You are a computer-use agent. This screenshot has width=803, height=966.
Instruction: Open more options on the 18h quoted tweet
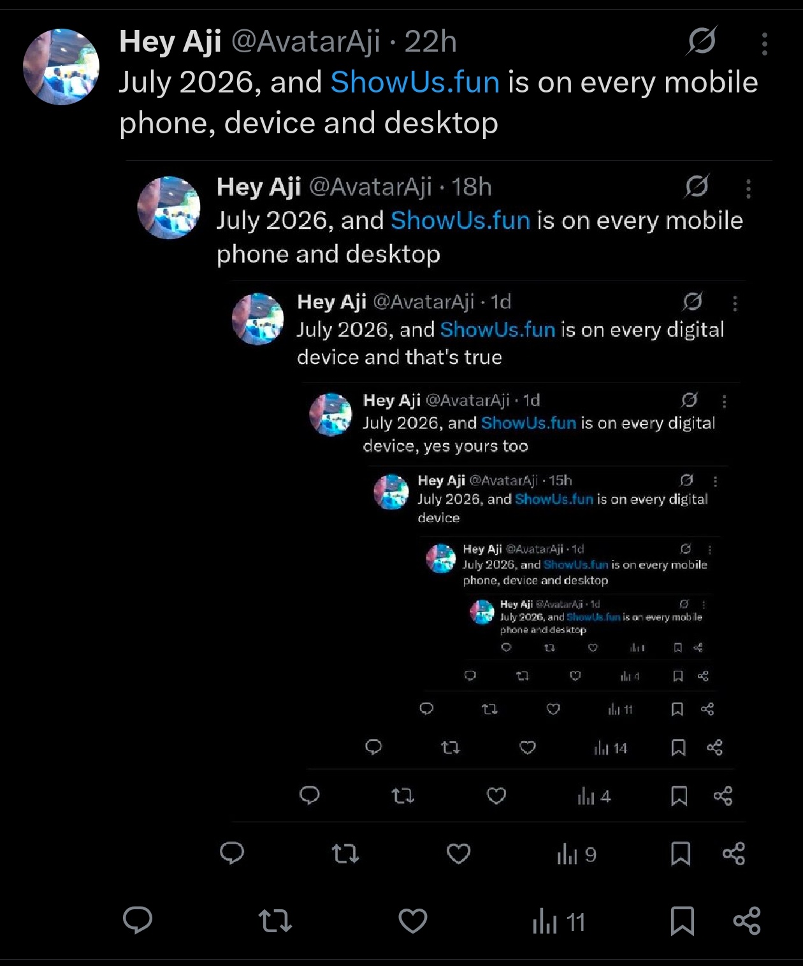748,188
